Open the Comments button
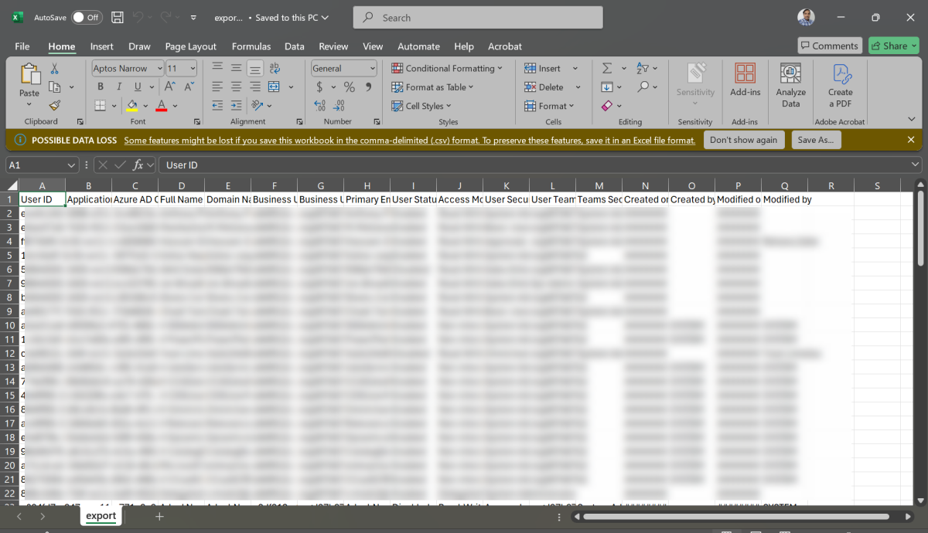This screenshot has width=928, height=533. click(829, 46)
